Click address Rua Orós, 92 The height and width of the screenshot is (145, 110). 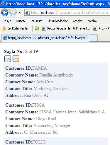click(x=36, y=95)
